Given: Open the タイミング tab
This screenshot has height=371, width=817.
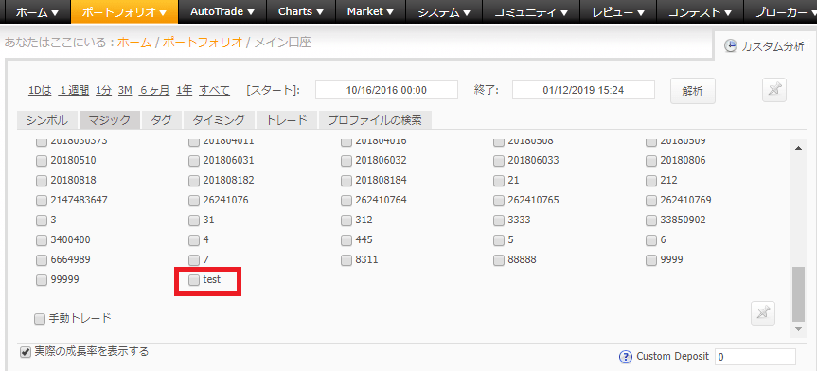Looking at the screenshot, I should tap(219, 120).
